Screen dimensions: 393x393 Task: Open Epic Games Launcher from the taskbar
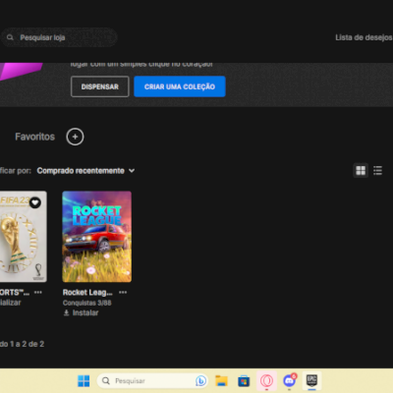(x=311, y=380)
